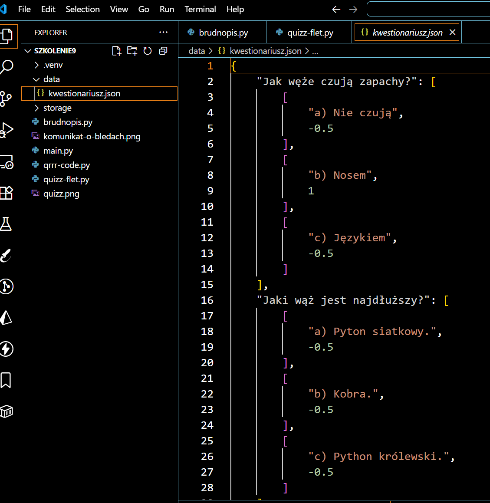Open qrrr-code.py from the file tree
This screenshot has width=490, height=503.
pos(99,165)
